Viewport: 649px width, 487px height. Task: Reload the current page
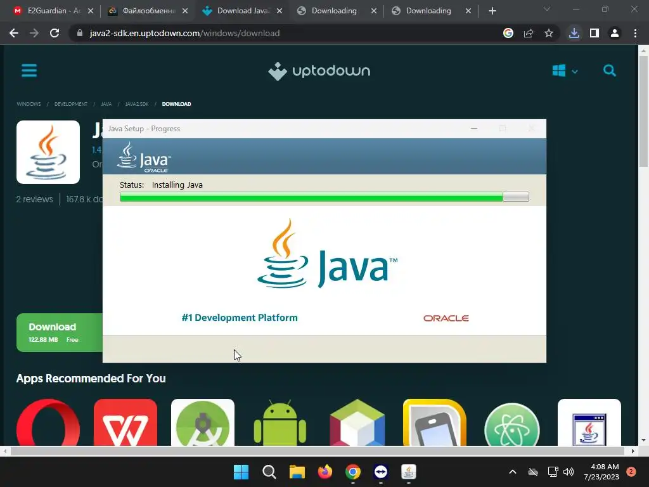pyautogui.click(x=55, y=33)
